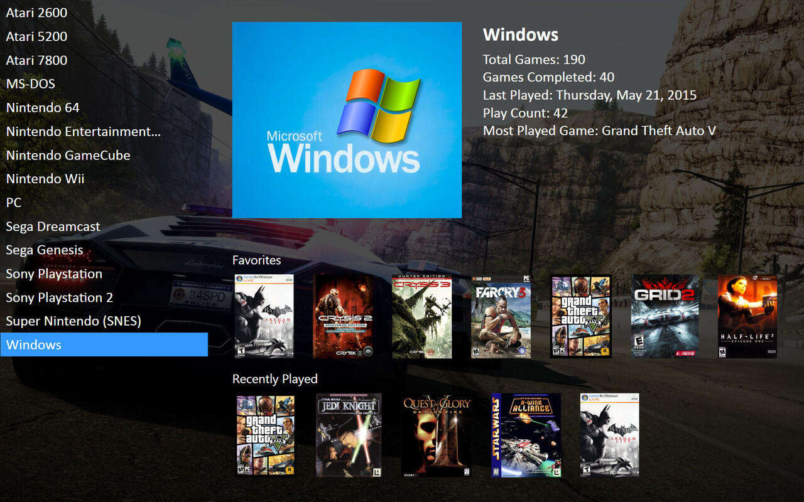Select Star Wars Jedi Knight cover
Screen dimensions: 804x502
[x=349, y=435]
